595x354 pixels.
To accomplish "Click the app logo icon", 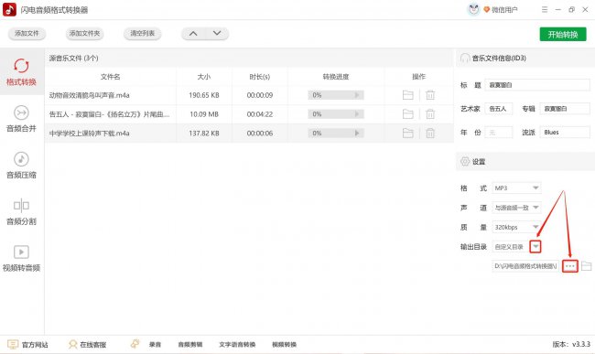I will 9,9.
